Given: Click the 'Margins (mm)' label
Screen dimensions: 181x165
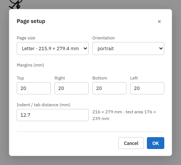Looking at the screenshot, I should [30, 65].
